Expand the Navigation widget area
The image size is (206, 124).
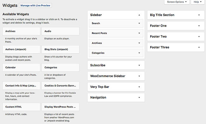116,97
